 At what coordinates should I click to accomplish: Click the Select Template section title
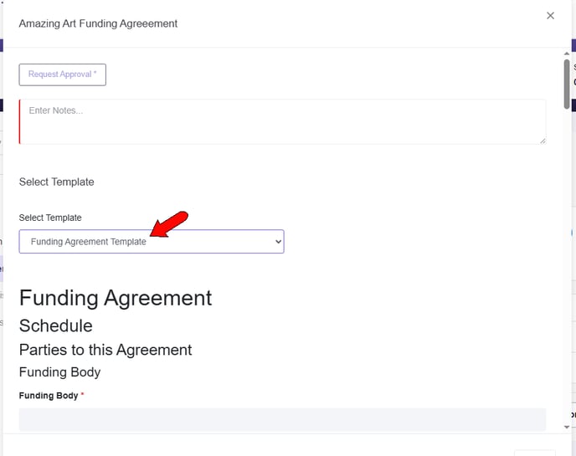56,182
